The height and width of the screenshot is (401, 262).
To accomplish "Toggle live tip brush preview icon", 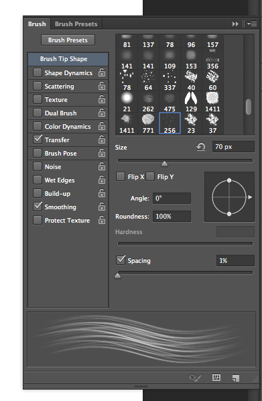I will pos(195,378).
